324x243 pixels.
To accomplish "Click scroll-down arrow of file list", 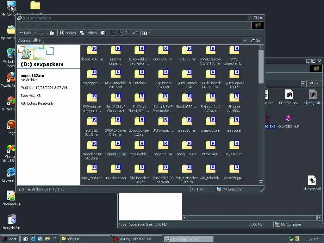I will [261, 182].
